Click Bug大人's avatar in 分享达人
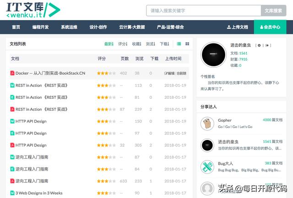 tap(207, 167)
